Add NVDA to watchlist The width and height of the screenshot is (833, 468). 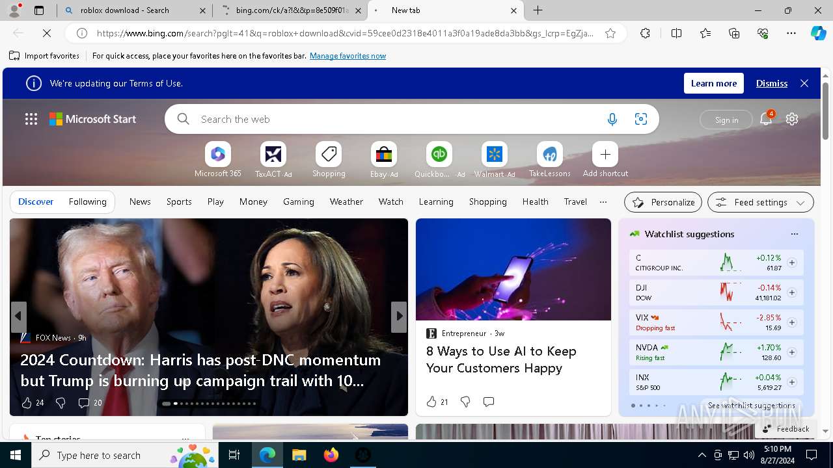pyautogui.click(x=792, y=352)
